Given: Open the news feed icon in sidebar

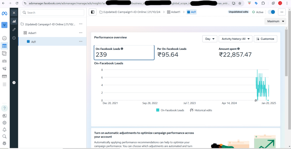Looking at the screenshot, I should point(5,116).
